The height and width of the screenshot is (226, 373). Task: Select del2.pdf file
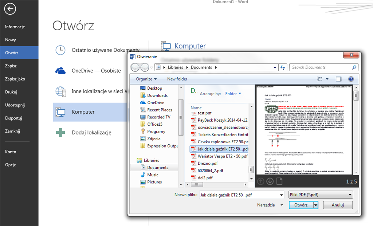(202, 178)
